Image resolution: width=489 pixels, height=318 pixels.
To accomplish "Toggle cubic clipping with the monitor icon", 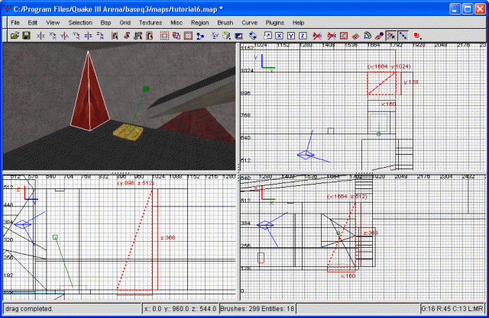I will coord(239,36).
